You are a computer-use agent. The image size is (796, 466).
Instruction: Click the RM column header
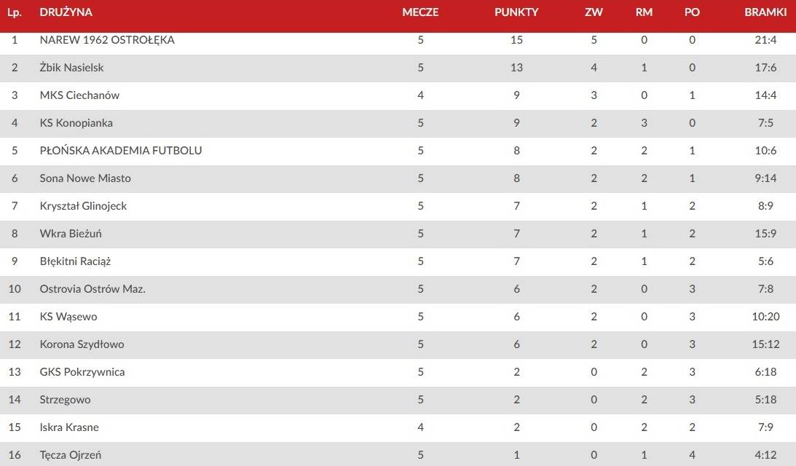click(x=645, y=12)
